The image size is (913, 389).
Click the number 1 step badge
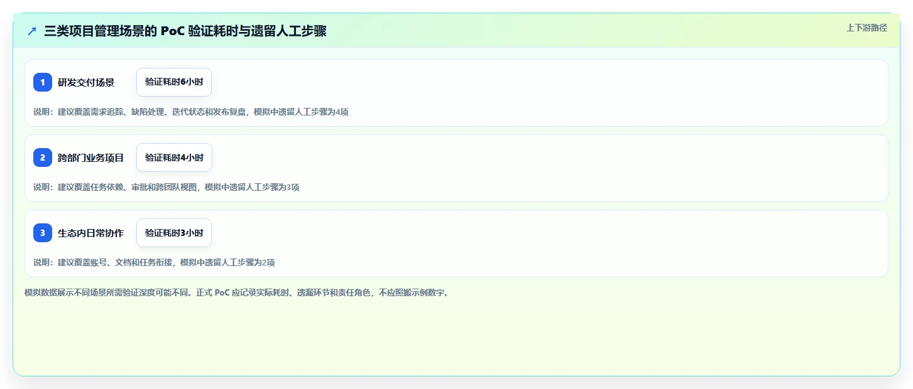click(43, 82)
